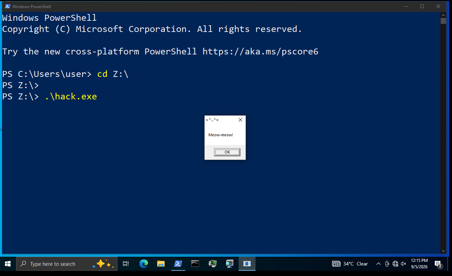The height and width of the screenshot is (276, 452).
Task: Open the monitor app icon beside Command Prompt
Action: point(212,264)
